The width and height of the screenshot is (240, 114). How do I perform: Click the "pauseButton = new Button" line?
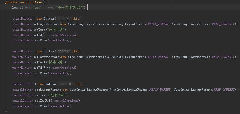click(47, 51)
